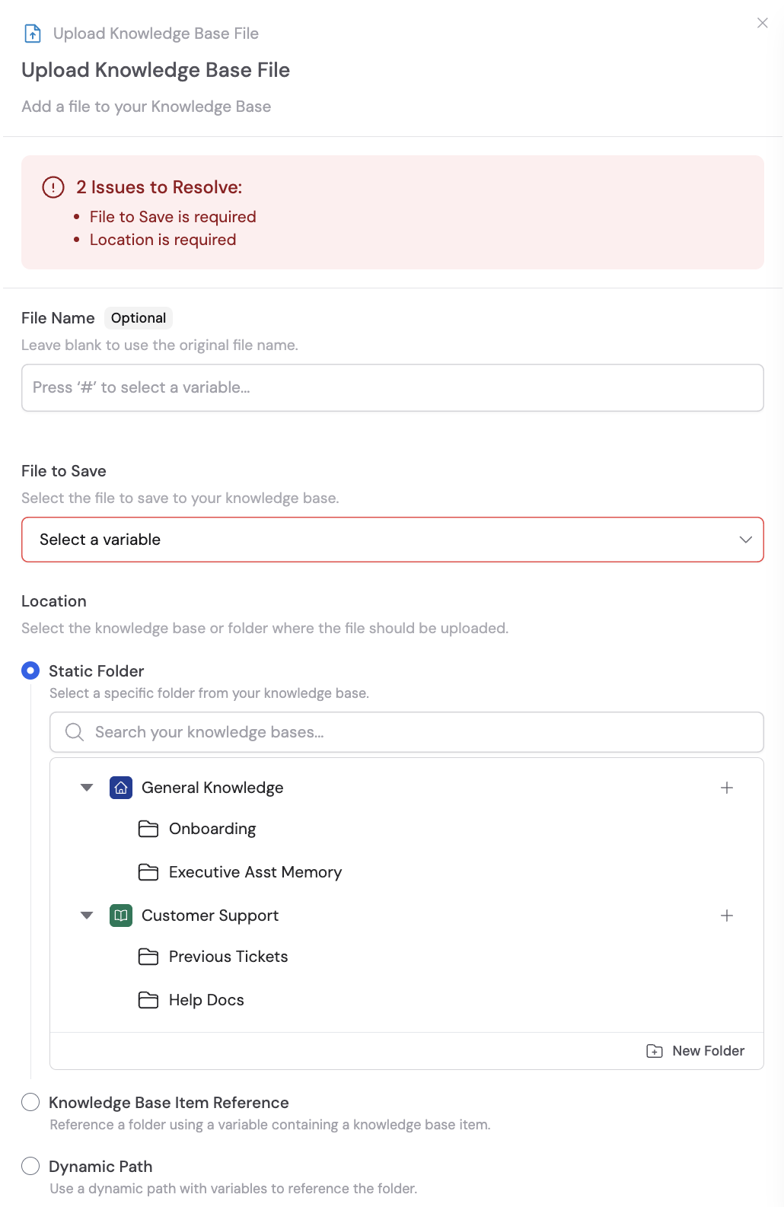
Task: Click the folder icon next to Onboarding
Action: (x=149, y=828)
